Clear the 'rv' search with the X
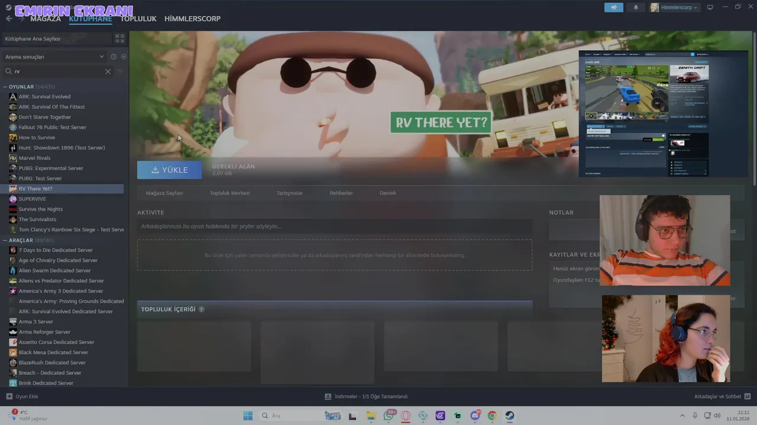 (108, 71)
